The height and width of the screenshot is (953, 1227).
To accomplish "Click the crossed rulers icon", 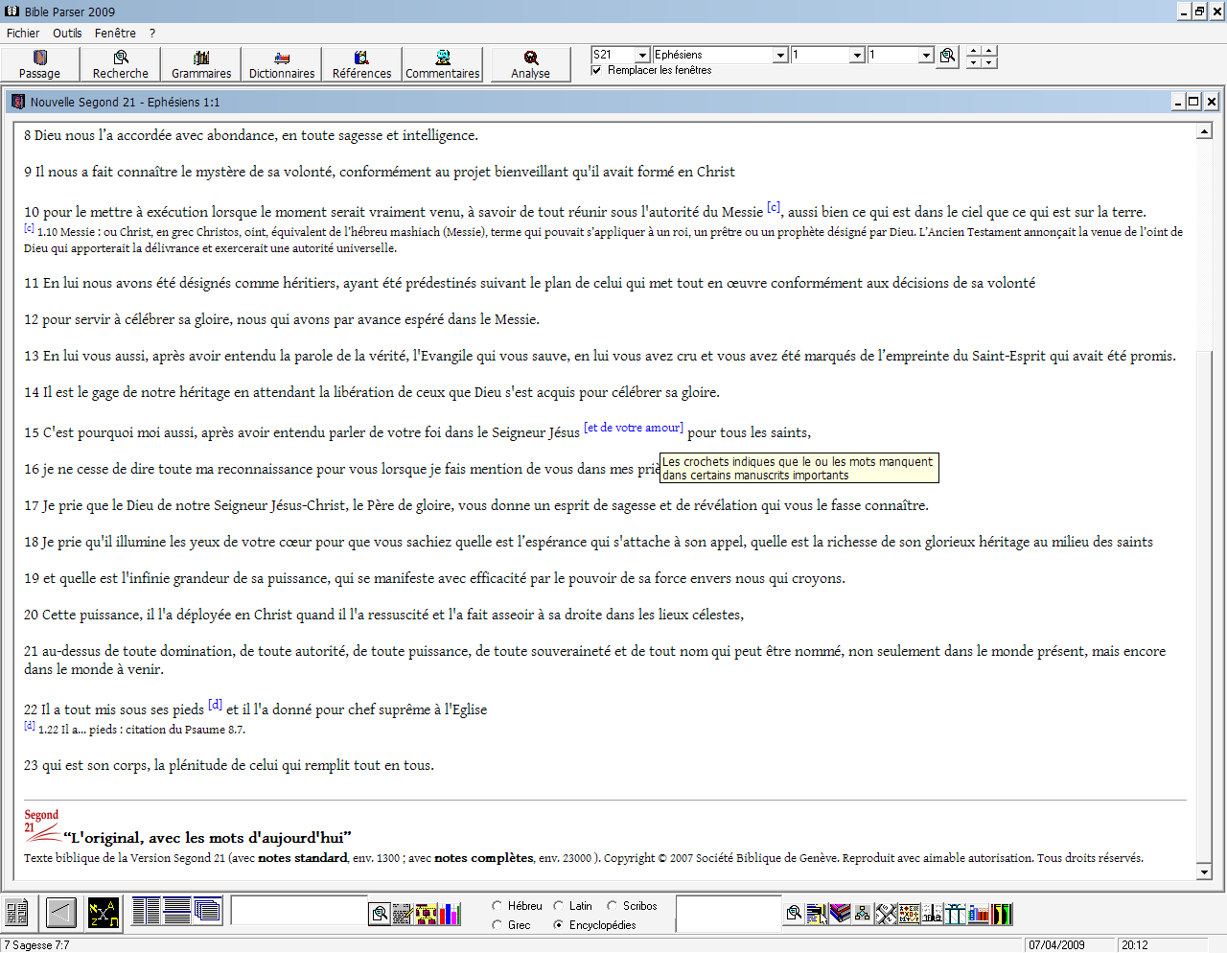I will coord(886,914).
